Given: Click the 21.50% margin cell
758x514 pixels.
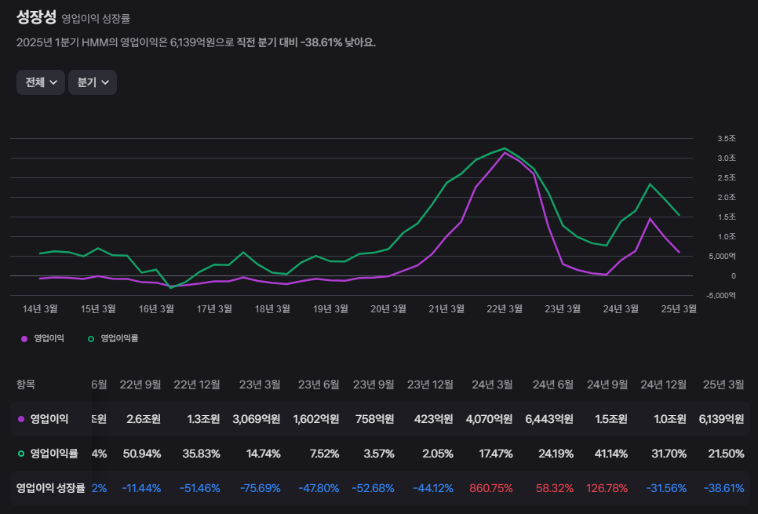Looking at the screenshot, I should click(x=726, y=454).
